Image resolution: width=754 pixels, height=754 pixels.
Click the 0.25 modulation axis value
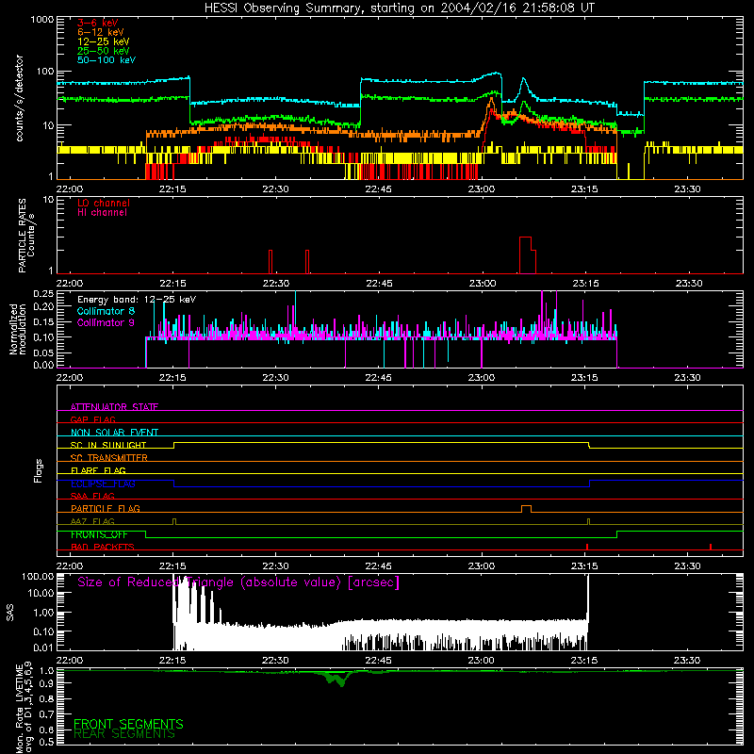[x=43, y=294]
